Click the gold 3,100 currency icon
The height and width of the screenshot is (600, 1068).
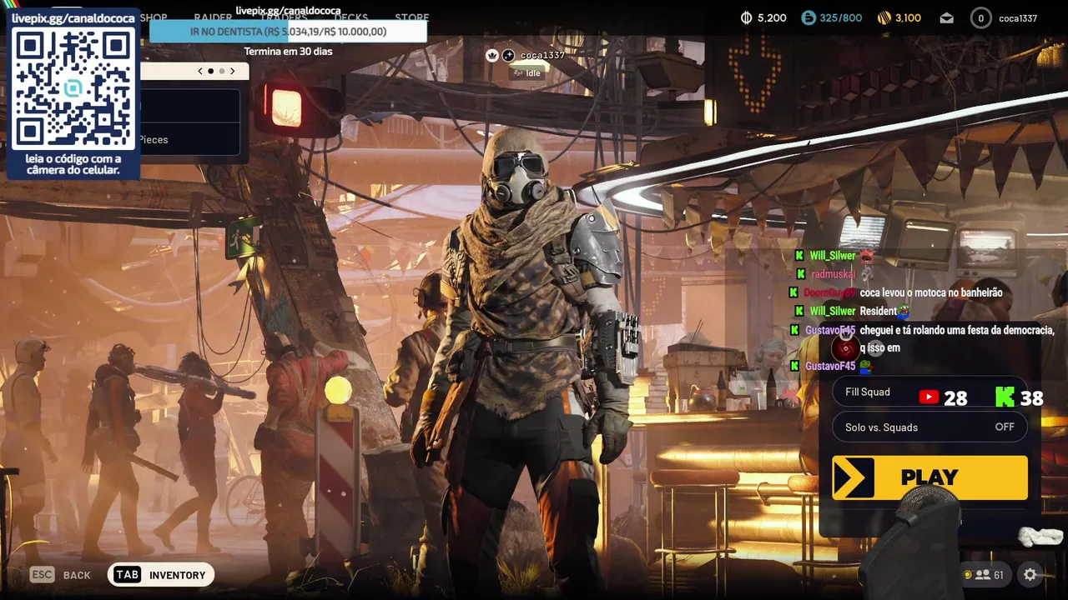884,17
